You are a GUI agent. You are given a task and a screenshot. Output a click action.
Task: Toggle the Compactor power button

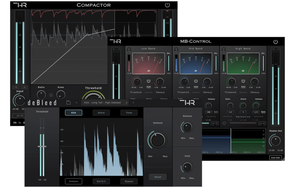pyautogui.click(x=167, y=5)
